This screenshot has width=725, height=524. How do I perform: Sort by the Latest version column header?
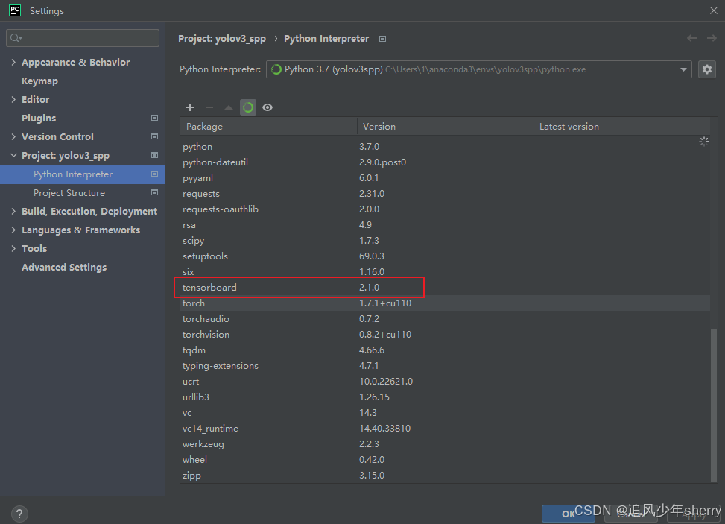click(622, 126)
